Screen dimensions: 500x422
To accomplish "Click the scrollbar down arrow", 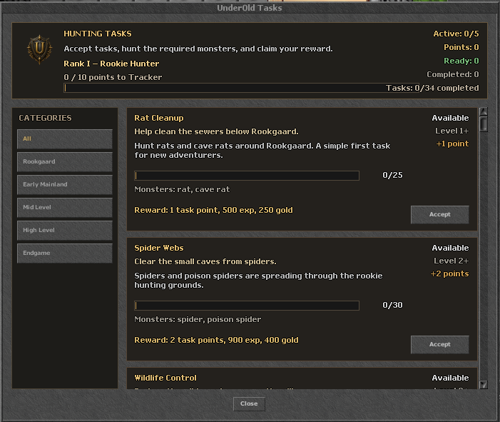I will tap(484, 385).
